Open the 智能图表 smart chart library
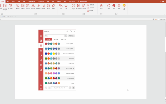Viewport: 166px width, 104px height. (x=38, y=6)
